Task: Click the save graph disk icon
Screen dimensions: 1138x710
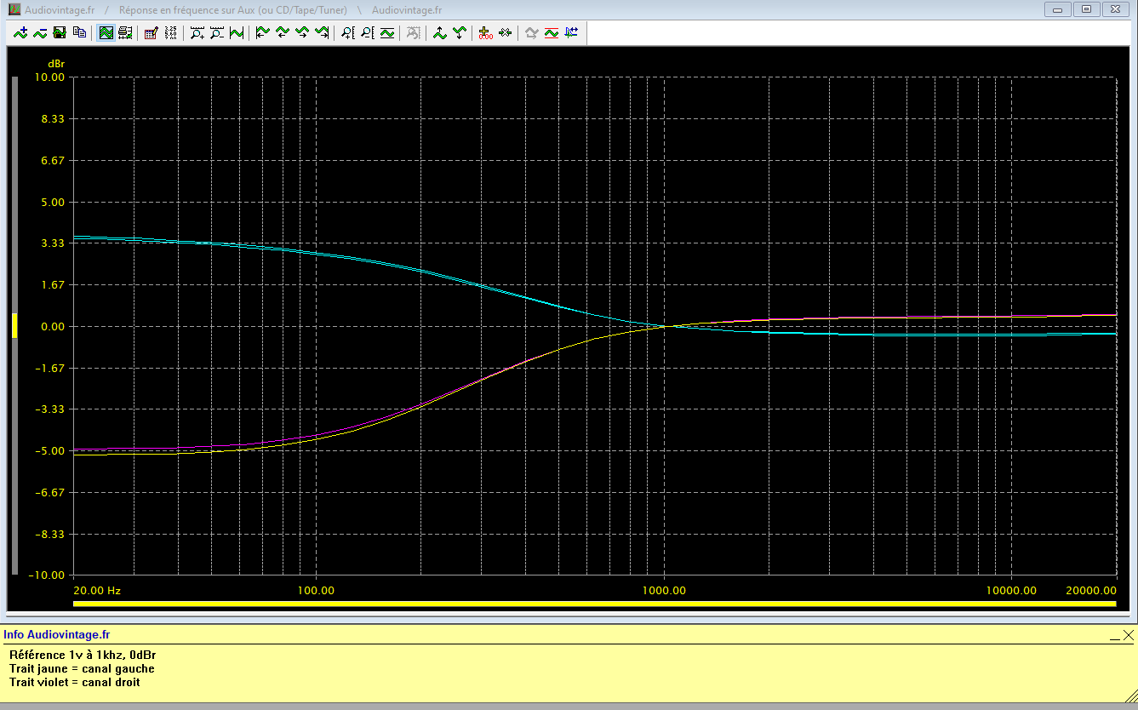Action: (60, 33)
